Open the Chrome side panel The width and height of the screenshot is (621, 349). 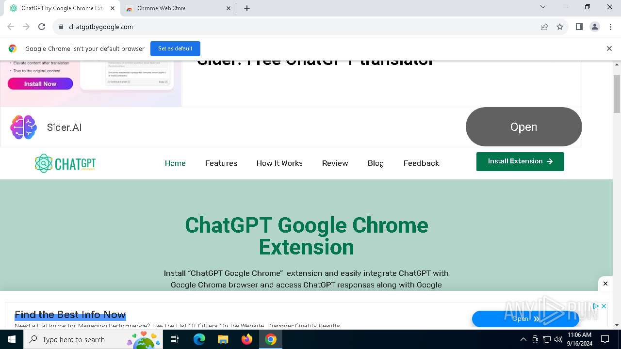click(x=579, y=27)
